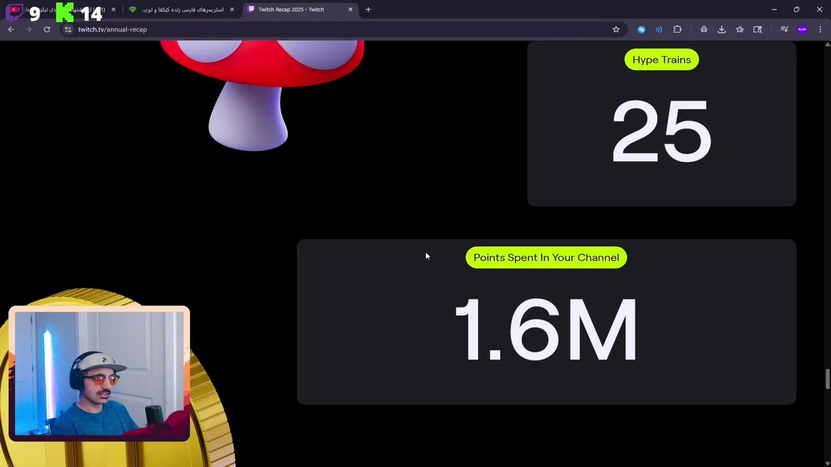The width and height of the screenshot is (831, 467).
Task: Reload the Twitch recap page
Action: (x=47, y=29)
